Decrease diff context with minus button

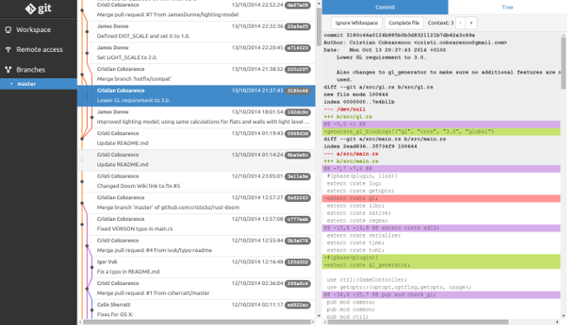[460, 23]
